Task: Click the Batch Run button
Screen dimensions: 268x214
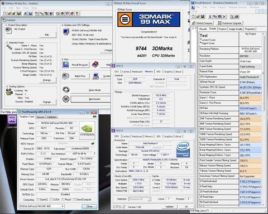Action: [x=80, y=76]
